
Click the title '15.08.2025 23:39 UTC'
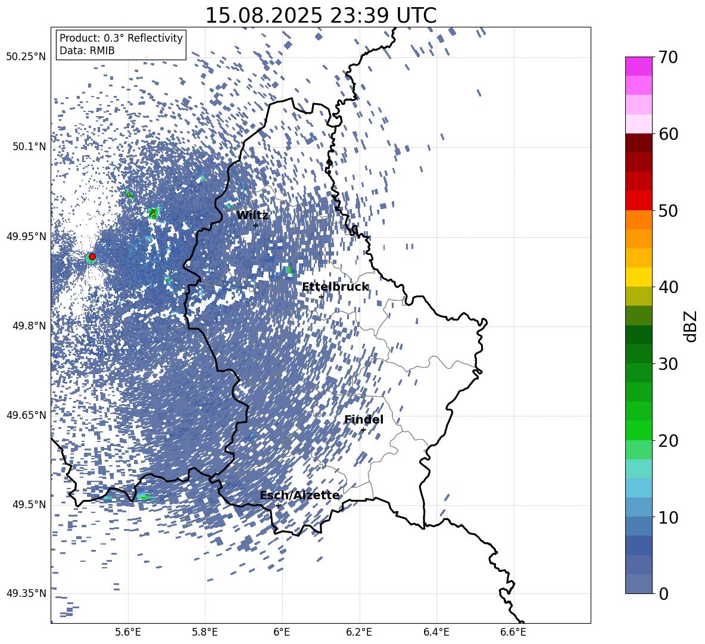[320, 15]
